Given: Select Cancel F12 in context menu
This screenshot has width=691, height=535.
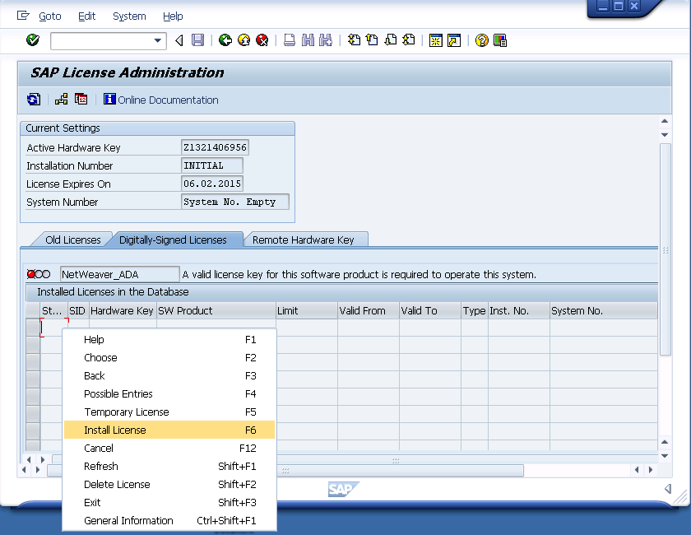Looking at the screenshot, I should pyautogui.click(x=169, y=448).
